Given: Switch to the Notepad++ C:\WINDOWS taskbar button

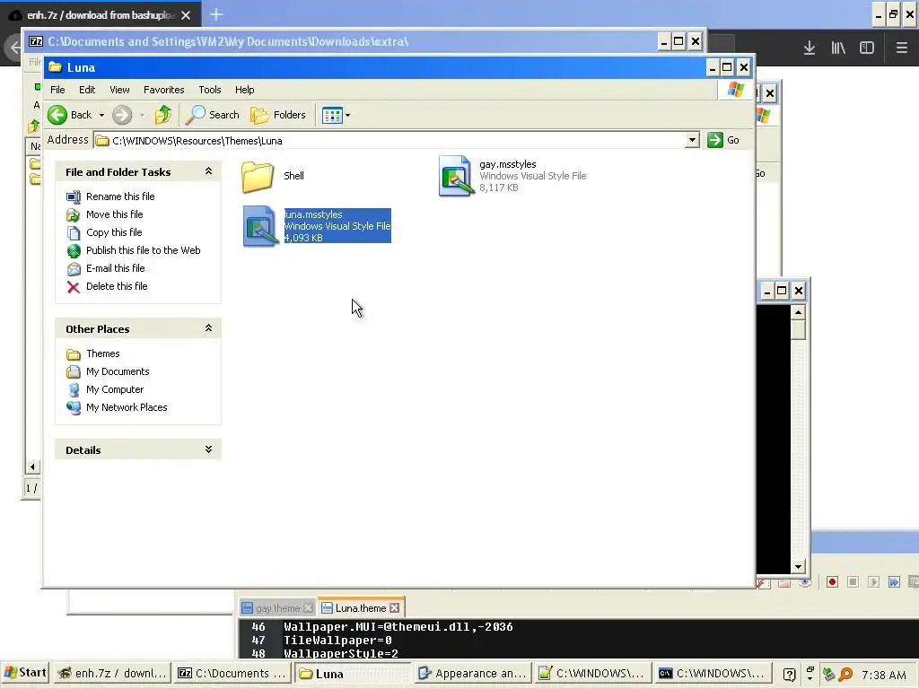Looking at the screenshot, I should coord(594,674).
